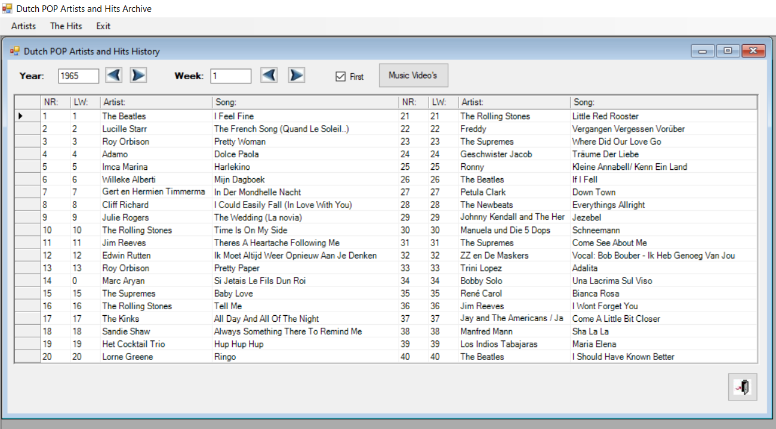Image resolution: width=776 pixels, height=429 pixels.
Task: Select the cell 'I Feel Fine'
Action: tap(305, 116)
